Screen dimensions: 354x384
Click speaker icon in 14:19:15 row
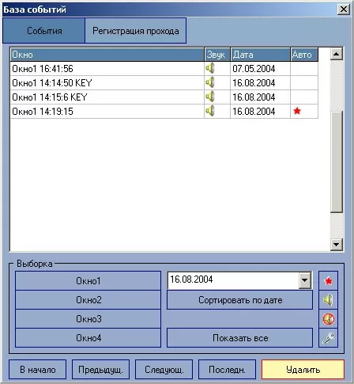(210, 111)
